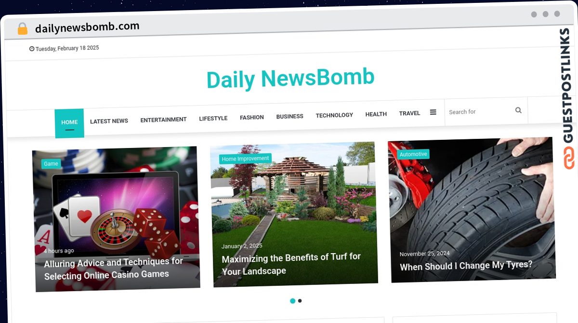Open the Maximizing the Benefits of Turf article
The height and width of the screenshot is (323, 578).
pos(291,264)
